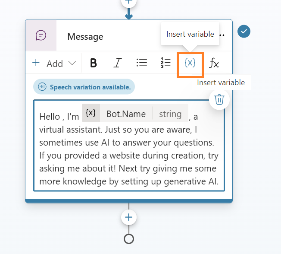Viewport: 281px width, 254px height.
Task: Expand the Add dropdown in the toolbar
Action: (x=54, y=63)
